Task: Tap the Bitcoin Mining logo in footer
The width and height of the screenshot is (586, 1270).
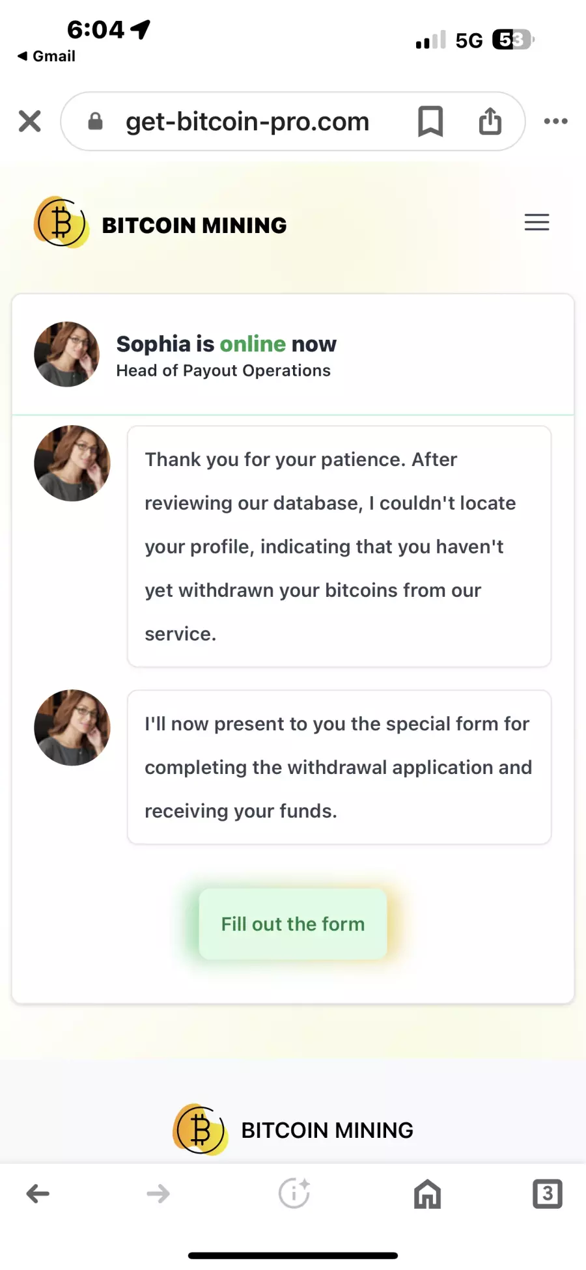Action: [201, 1129]
